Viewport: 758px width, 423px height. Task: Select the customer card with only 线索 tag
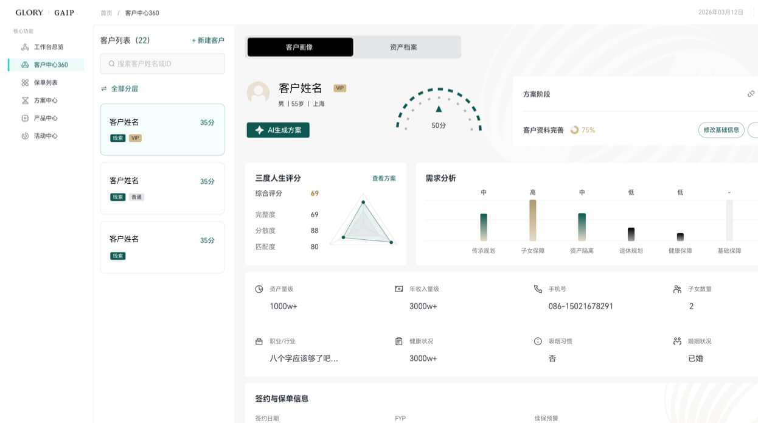[x=162, y=247]
